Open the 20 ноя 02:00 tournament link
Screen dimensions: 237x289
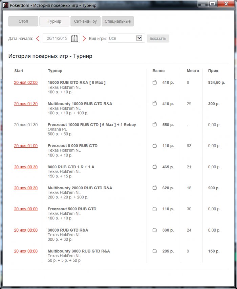[x=26, y=82]
